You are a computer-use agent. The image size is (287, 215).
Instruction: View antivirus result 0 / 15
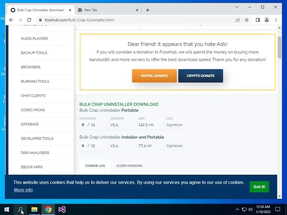88,146
